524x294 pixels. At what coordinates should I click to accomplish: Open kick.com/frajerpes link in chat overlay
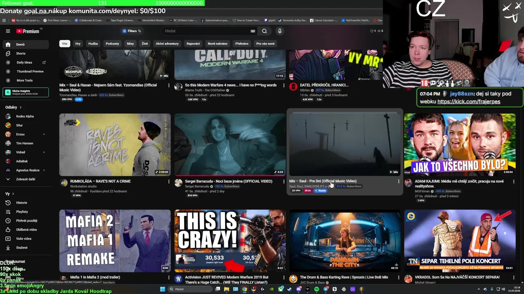pos(469,102)
